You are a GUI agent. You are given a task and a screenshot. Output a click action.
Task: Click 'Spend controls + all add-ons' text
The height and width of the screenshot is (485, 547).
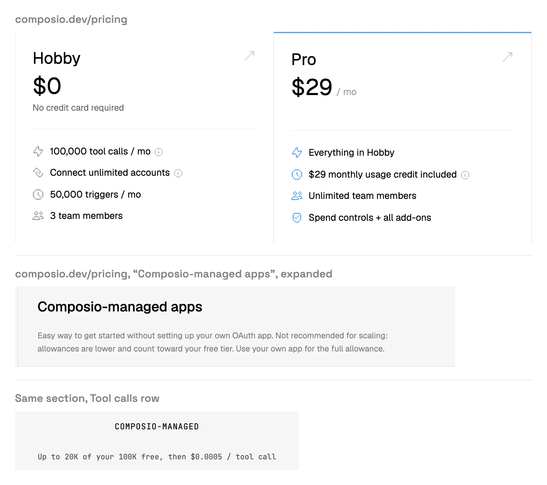pyautogui.click(x=370, y=218)
